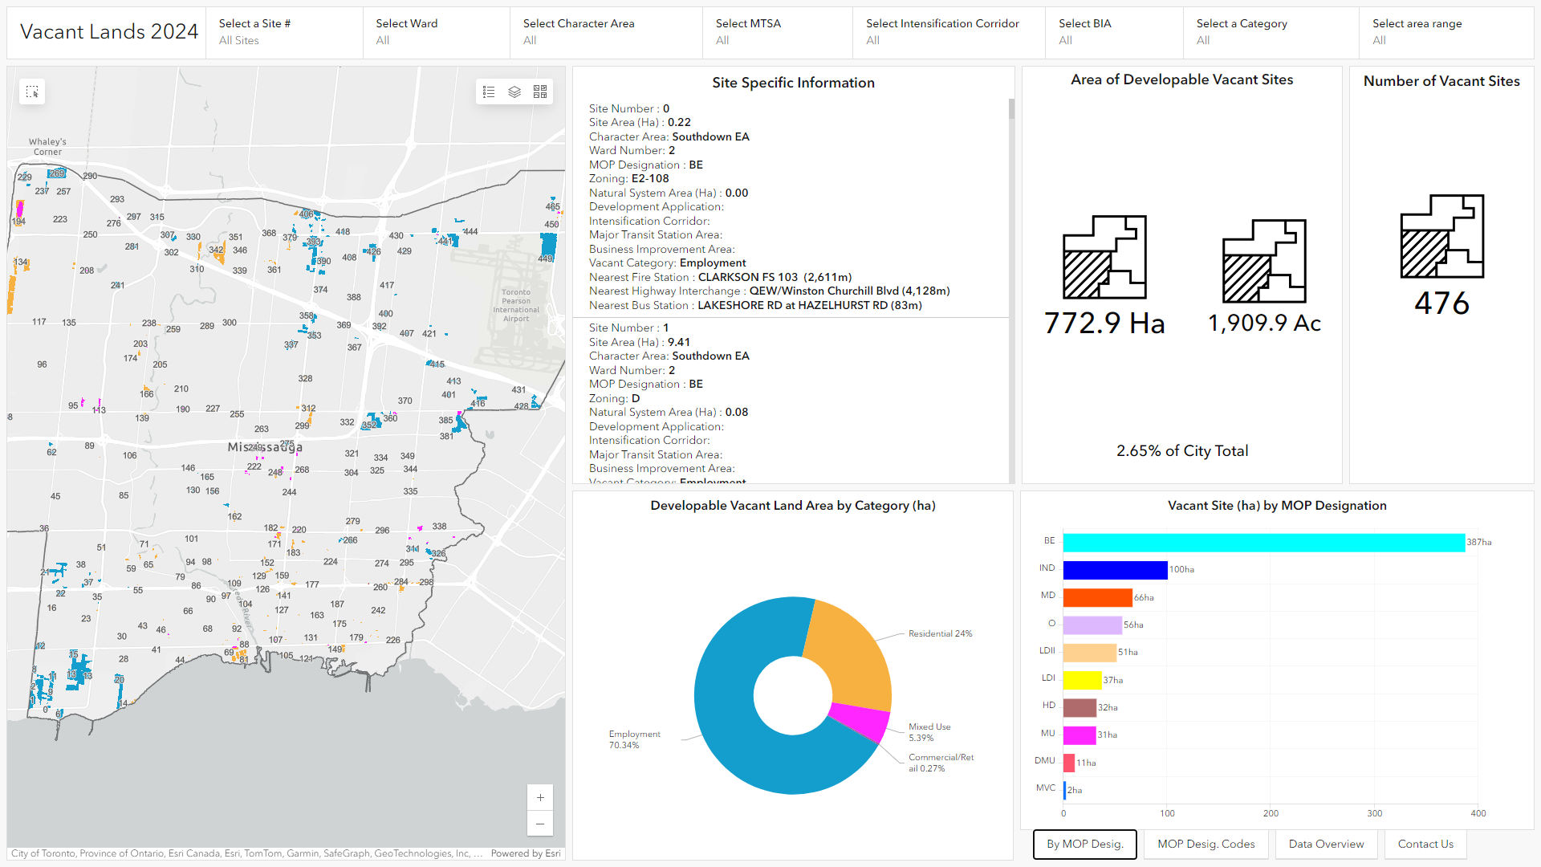The width and height of the screenshot is (1541, 867).
Task: Select the orange Residential pie segment
Action: tap(851, 654)
